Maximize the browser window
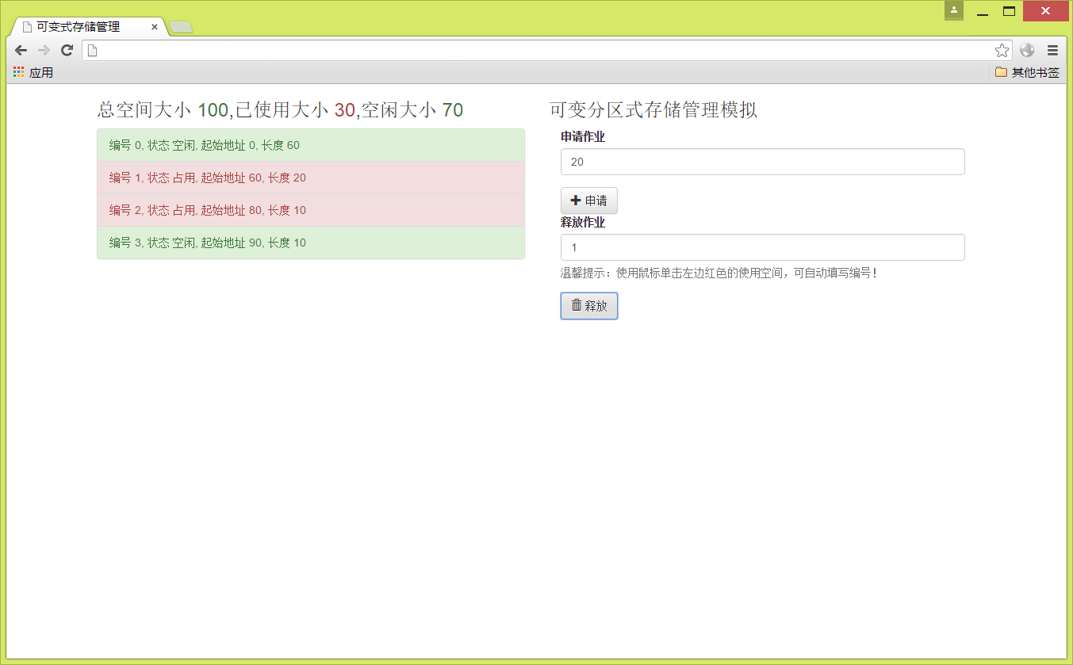1073x665 pixels. (1009, 11)
